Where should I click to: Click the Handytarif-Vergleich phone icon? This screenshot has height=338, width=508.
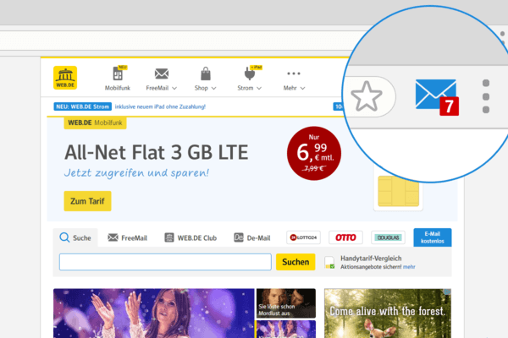pos(329,262)
